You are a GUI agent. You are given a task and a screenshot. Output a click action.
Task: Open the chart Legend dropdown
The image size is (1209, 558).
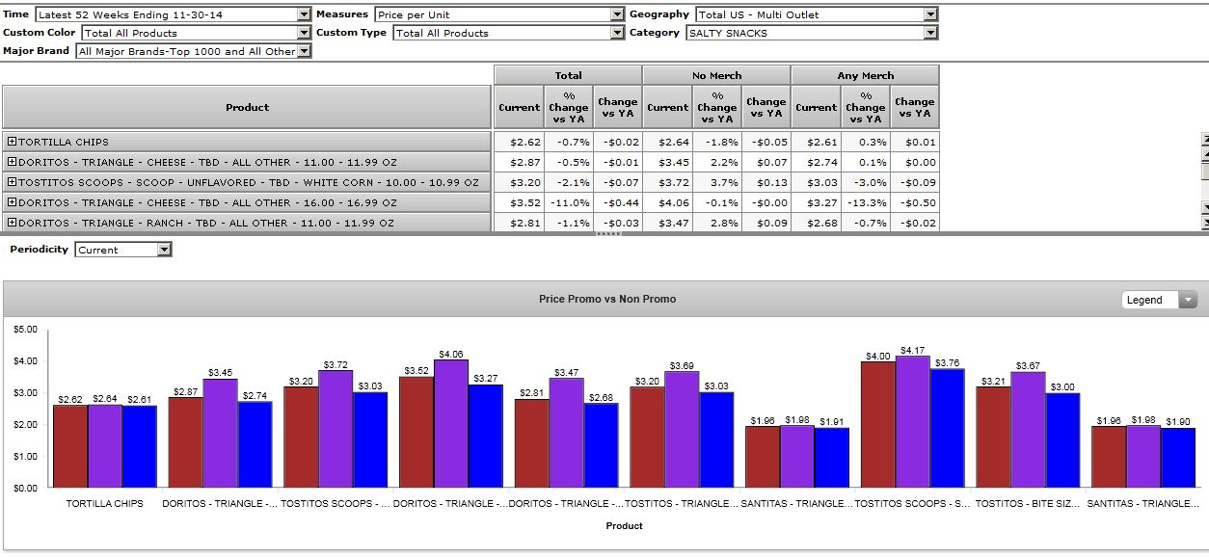point(1187,300)
